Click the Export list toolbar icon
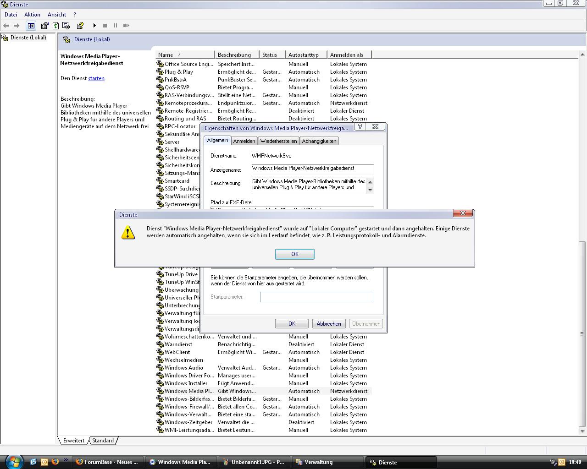Screen dimensions: 587x469 [x=66, y=26]
